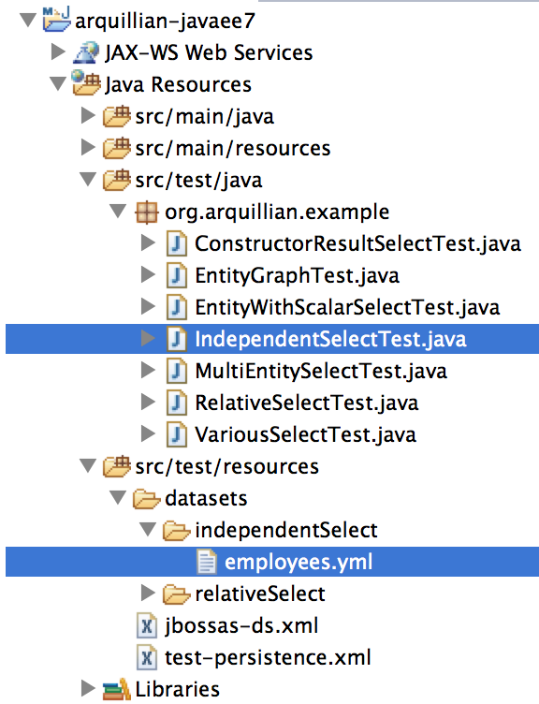Select MultiEntitySelectTest.java in the tree
Screen dimensions: 539x704
(x=321, y=372)
